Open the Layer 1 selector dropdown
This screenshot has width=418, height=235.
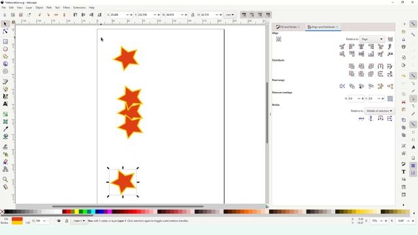tap(79, 221)
